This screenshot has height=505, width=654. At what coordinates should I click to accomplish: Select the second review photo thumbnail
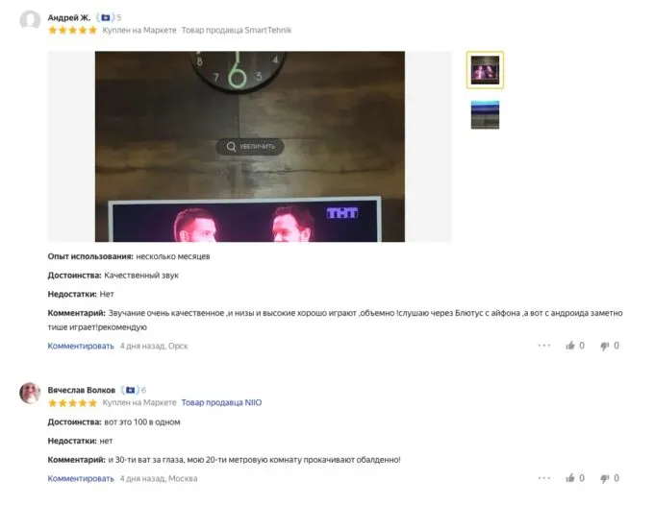coord(485,115)
